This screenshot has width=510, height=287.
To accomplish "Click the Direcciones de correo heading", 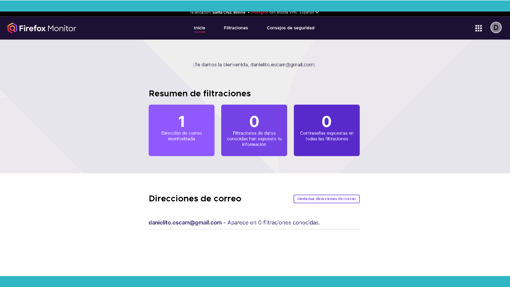I will pyautogui.click(x=195, y=199).
